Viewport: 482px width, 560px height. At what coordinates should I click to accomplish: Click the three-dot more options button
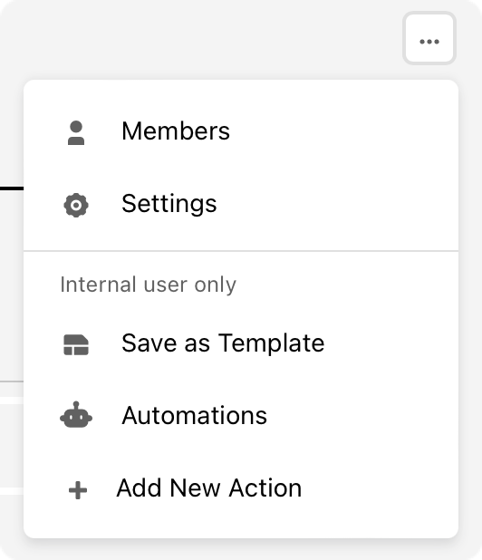pos(429,38)
